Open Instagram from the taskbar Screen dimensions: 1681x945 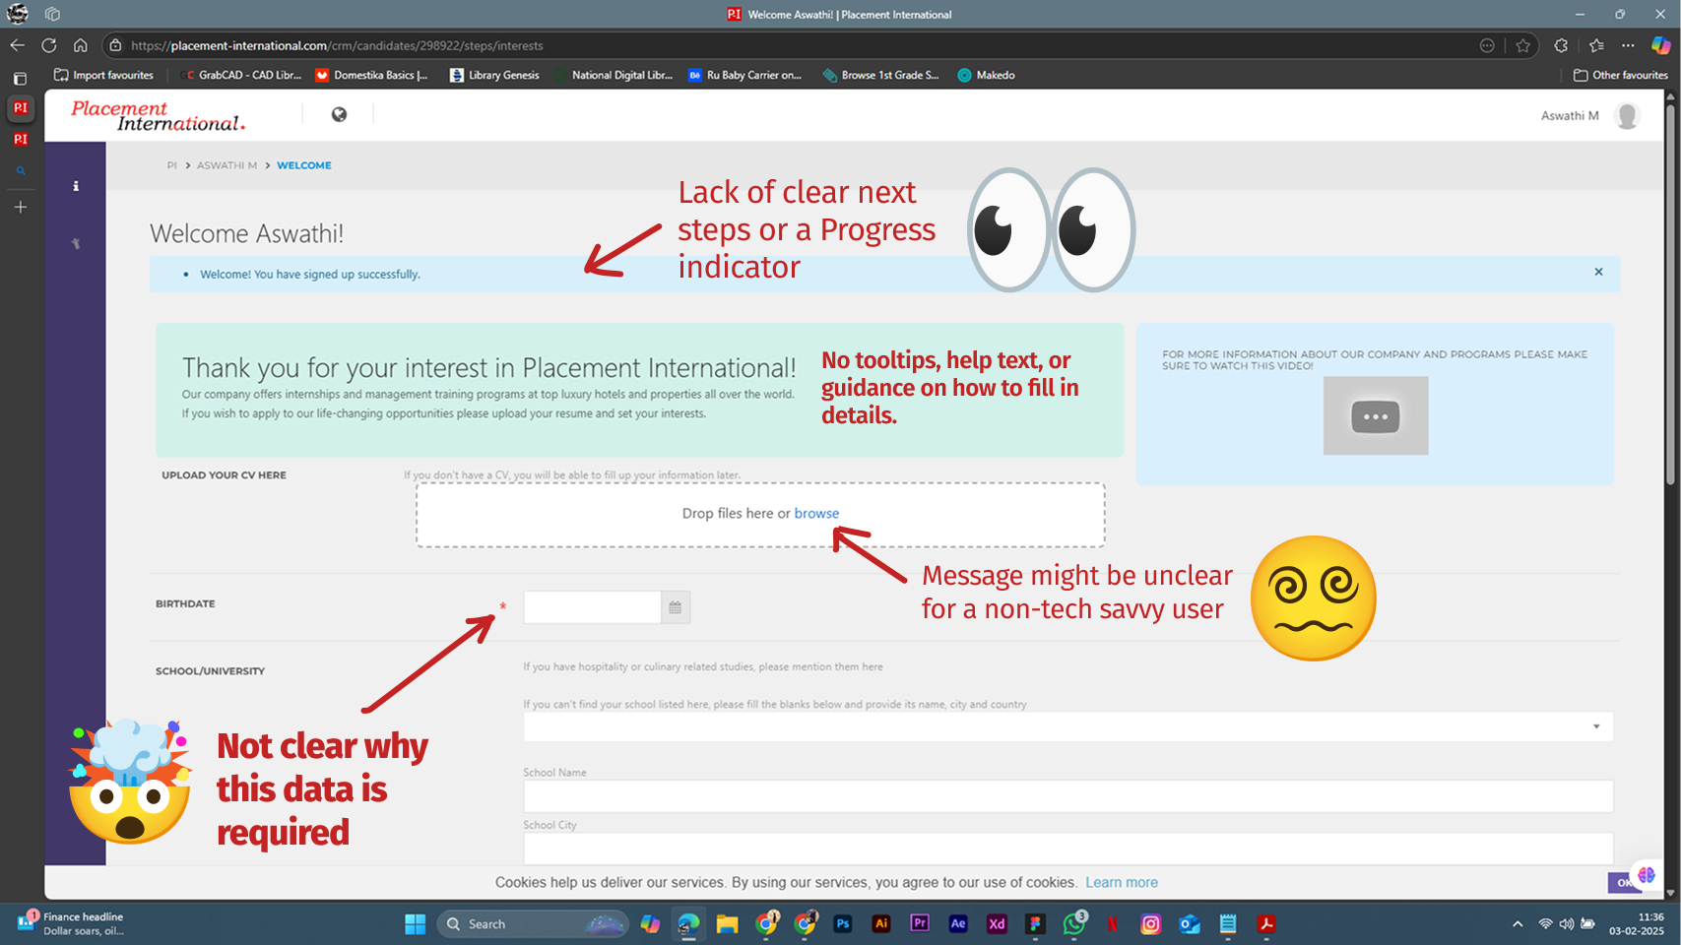pos(1150,923)
